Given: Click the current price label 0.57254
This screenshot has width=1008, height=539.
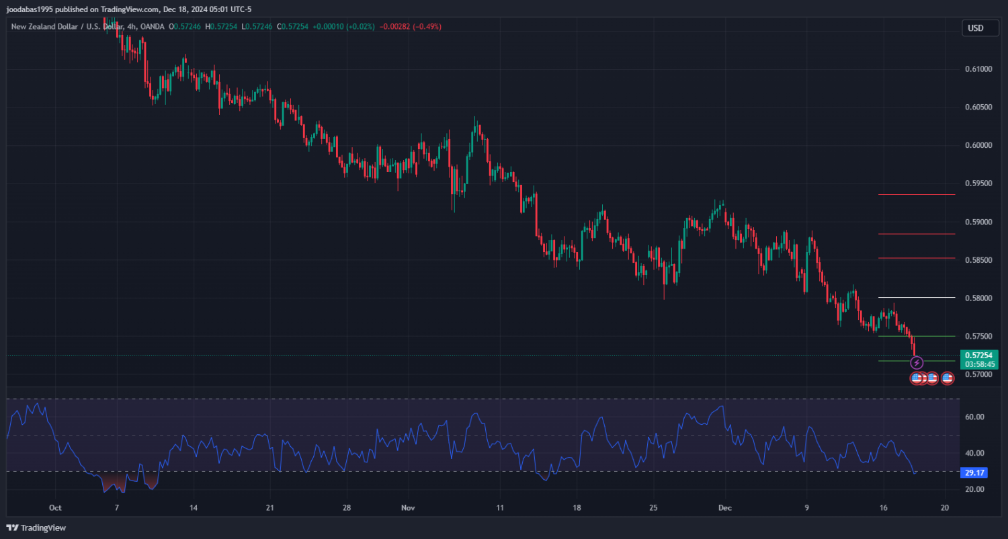Looking at the screenshot, I should [x=978, y=355].
